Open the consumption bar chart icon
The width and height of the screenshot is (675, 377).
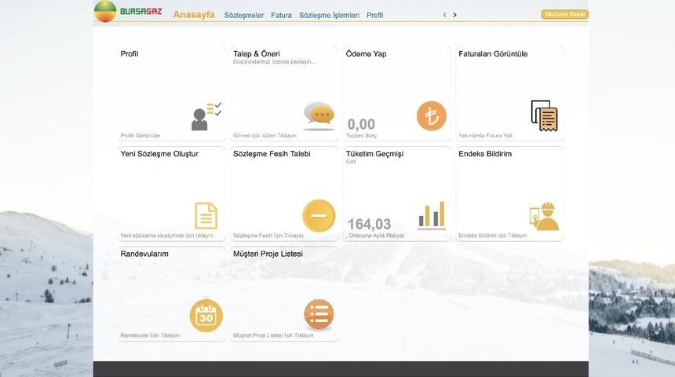coord(432,215)
